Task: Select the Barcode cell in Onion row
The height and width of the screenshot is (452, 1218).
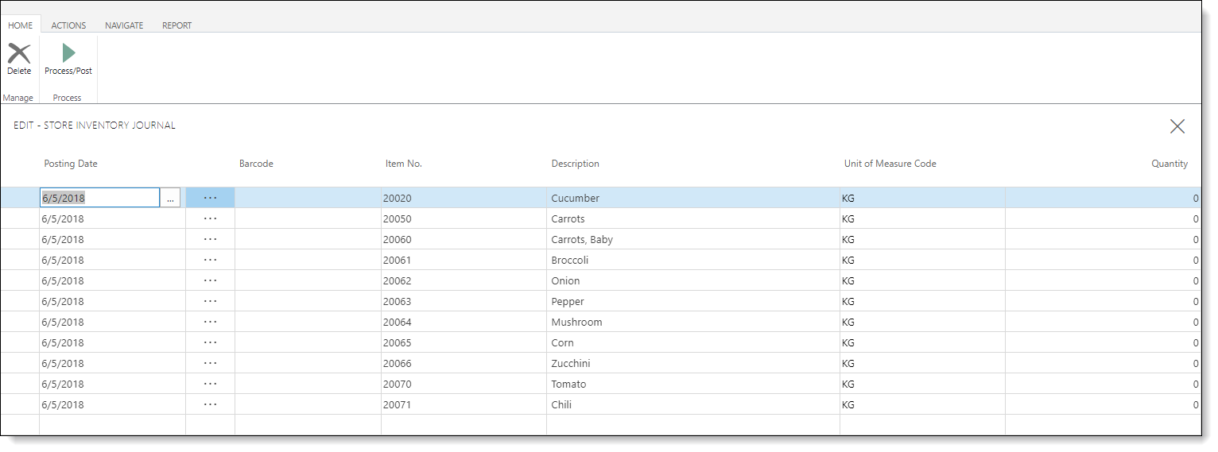Action: (x=308, y=280)
